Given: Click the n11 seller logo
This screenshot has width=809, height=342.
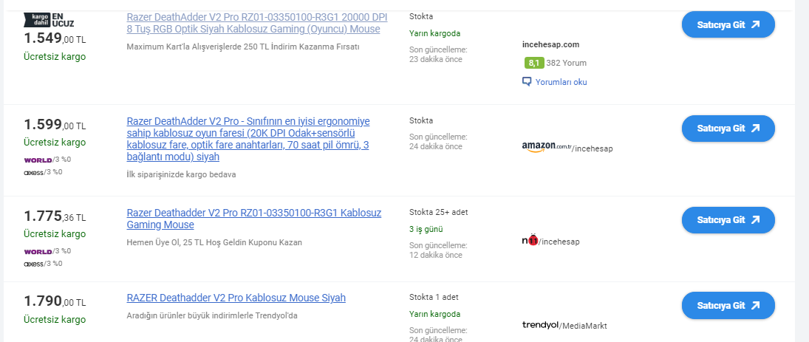Looking at the screenshot, I should [530, 240].
